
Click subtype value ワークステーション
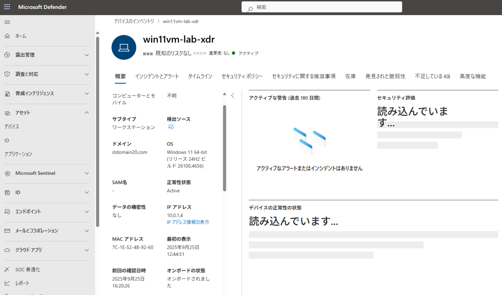134,127
